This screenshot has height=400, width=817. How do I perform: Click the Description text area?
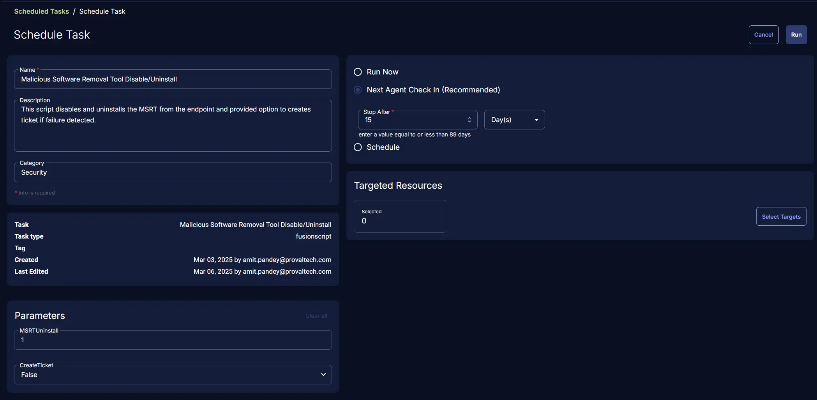(x=173, y=126)
